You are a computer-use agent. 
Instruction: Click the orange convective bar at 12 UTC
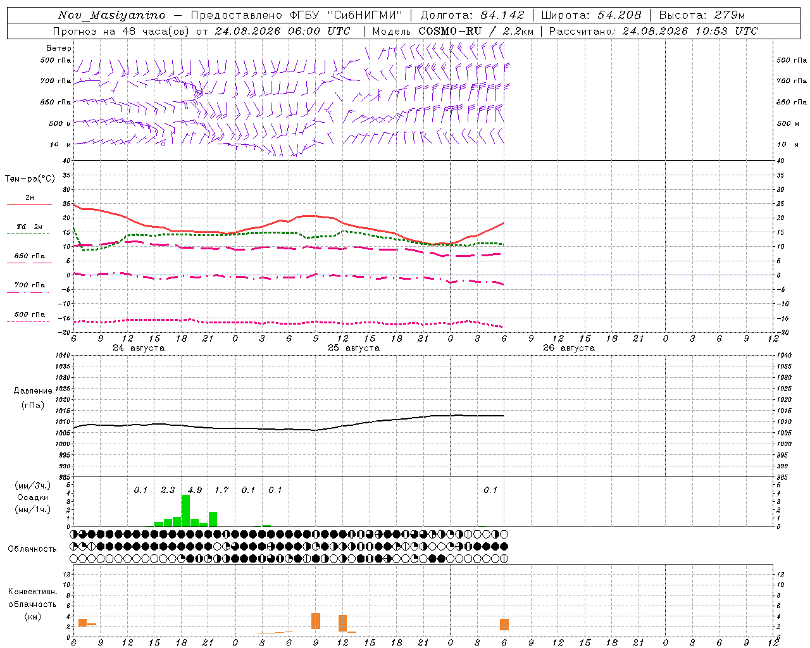pyautogui.click(x=342, y=623)
